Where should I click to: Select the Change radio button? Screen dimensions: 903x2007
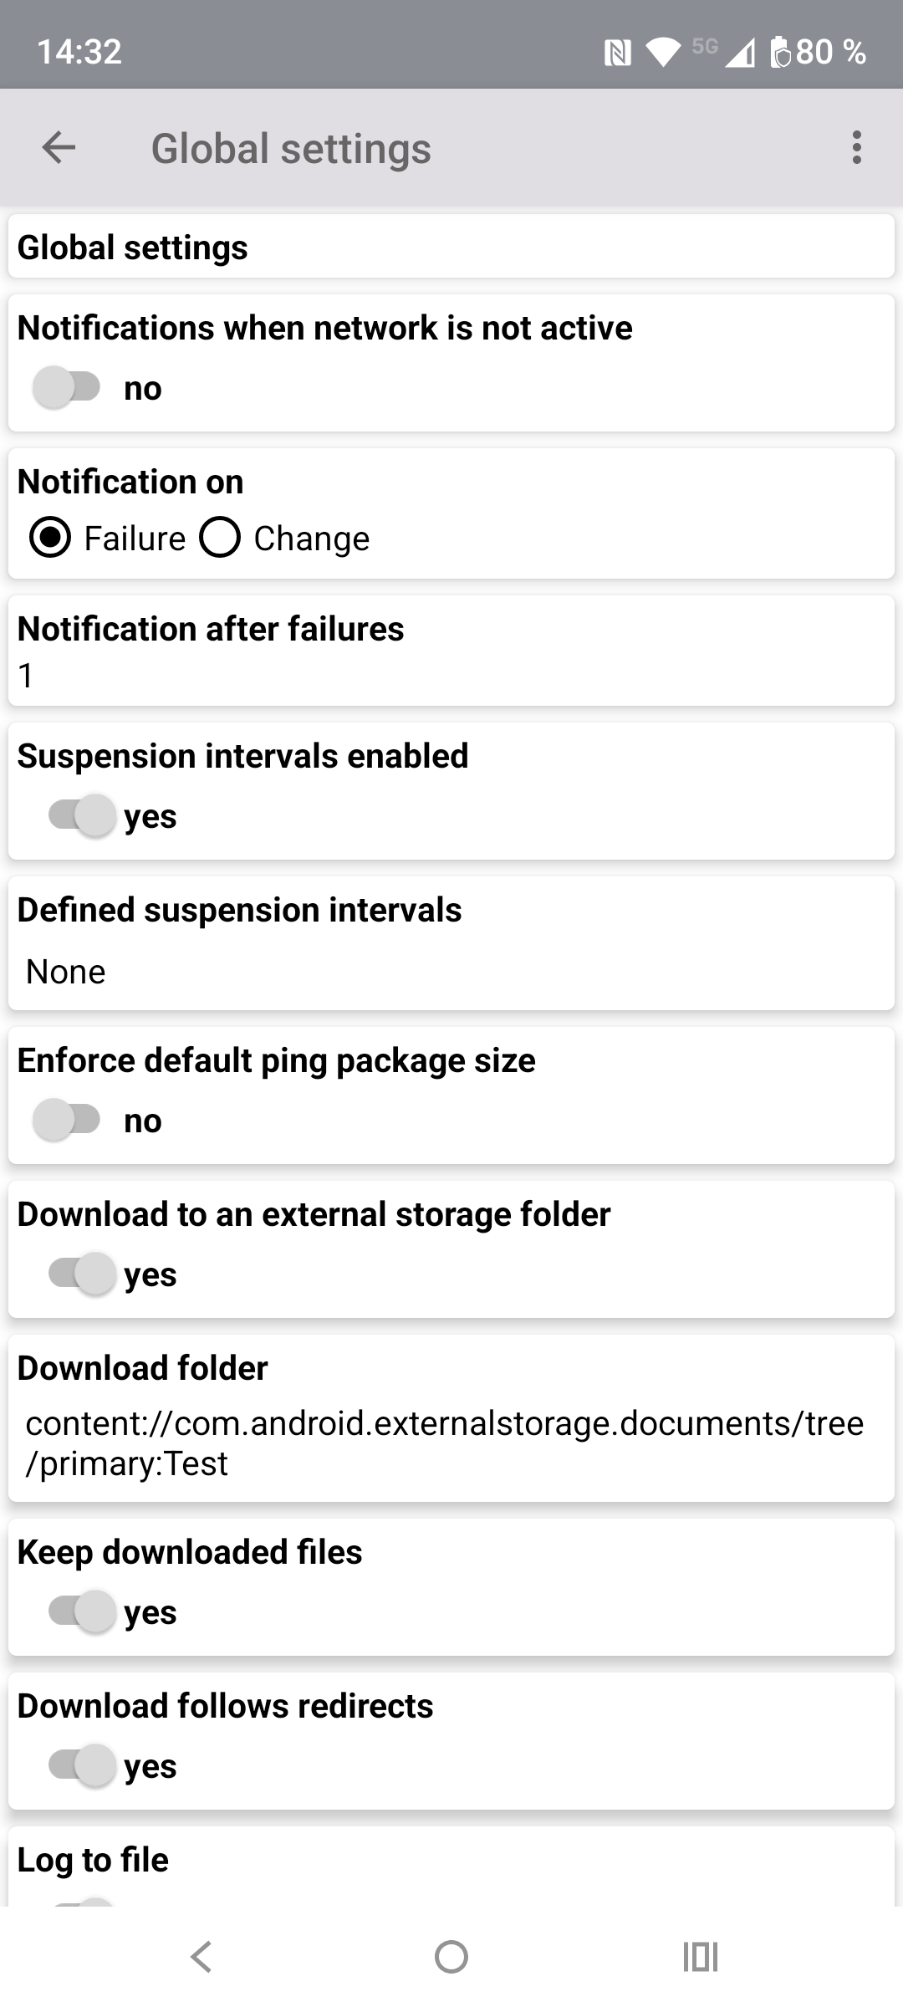220,538
